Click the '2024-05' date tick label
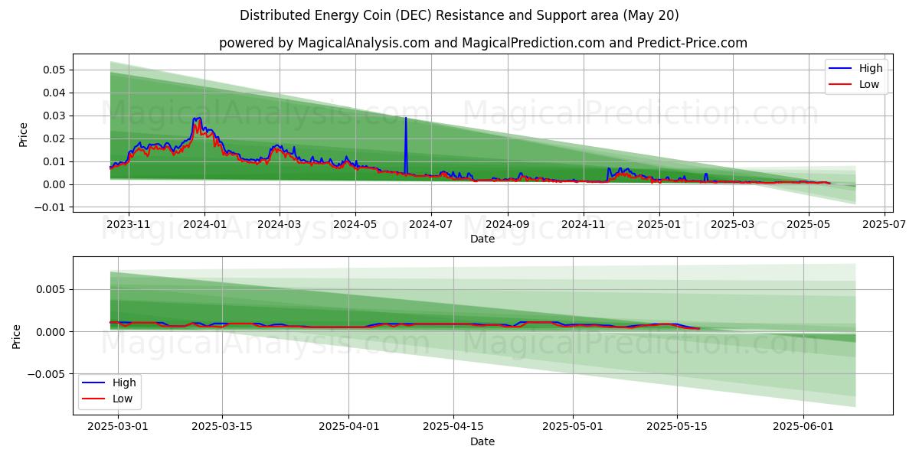919x459 pixels. pos(355,224)
